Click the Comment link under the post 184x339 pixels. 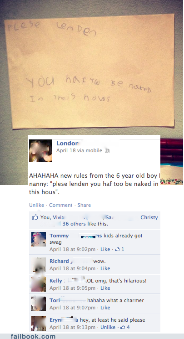61,205
